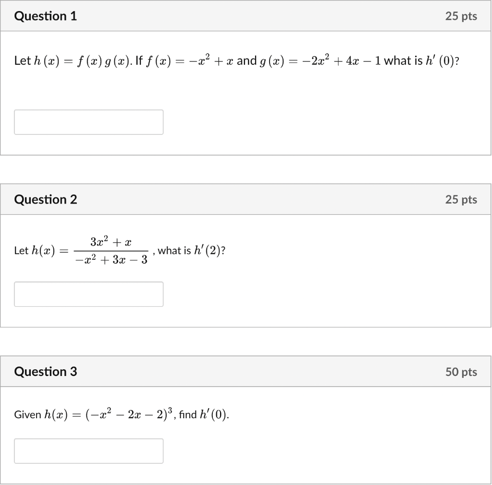
Task: Click the Question 1 heading
Action: 46,16
